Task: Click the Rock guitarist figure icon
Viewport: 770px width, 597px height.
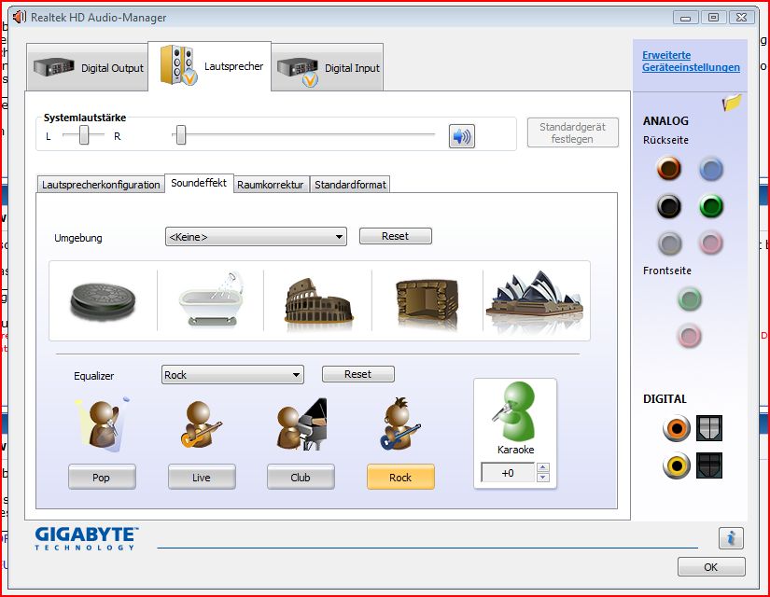Action: click(399, 423)
